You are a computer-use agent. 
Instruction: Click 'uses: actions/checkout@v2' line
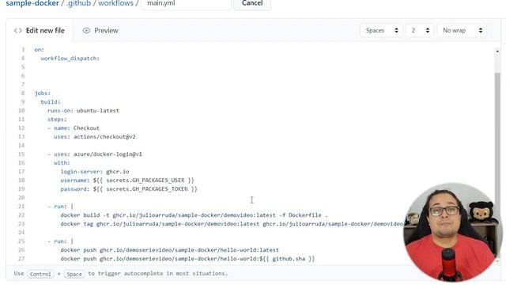tap(95, 137)
